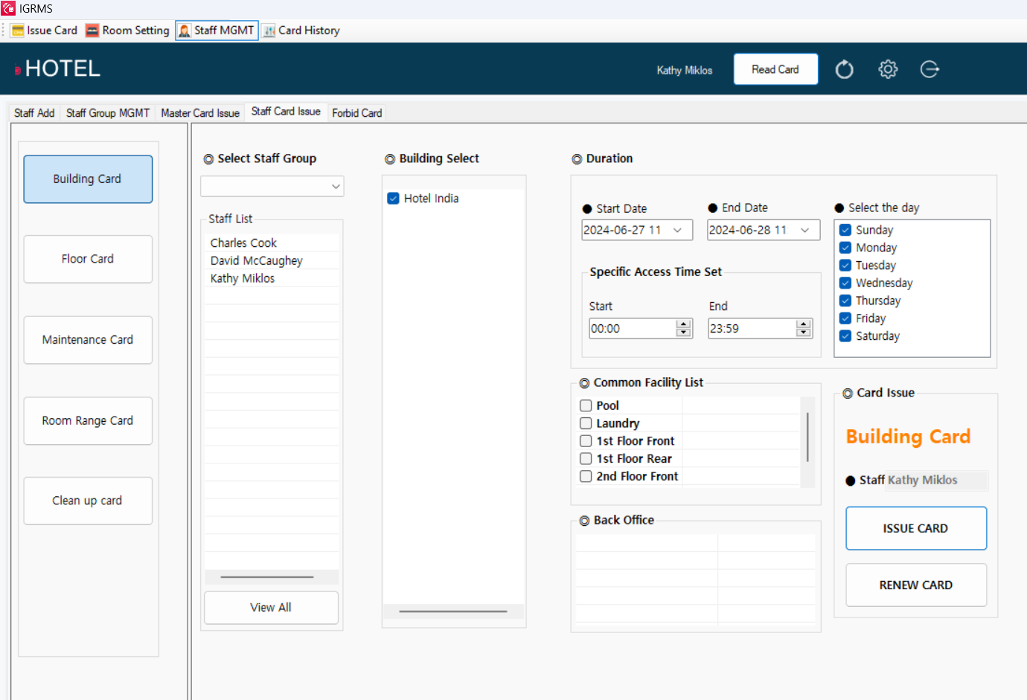Open the Staff Group MGMT tab
The width and height of the screenshot is (1027, 700).
pos(108,113)
